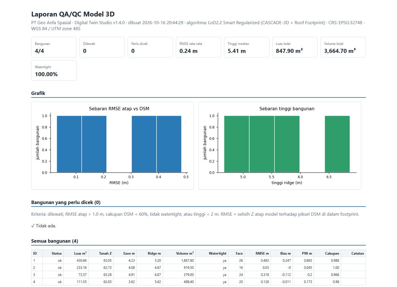Click the Volume total value "3,664.70 m³"
The height and width of the screenshot is (287, 397).
340,51
